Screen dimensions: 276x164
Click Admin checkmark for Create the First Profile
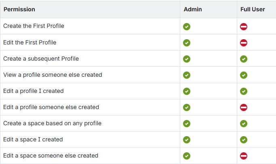(x=186, y=27)
